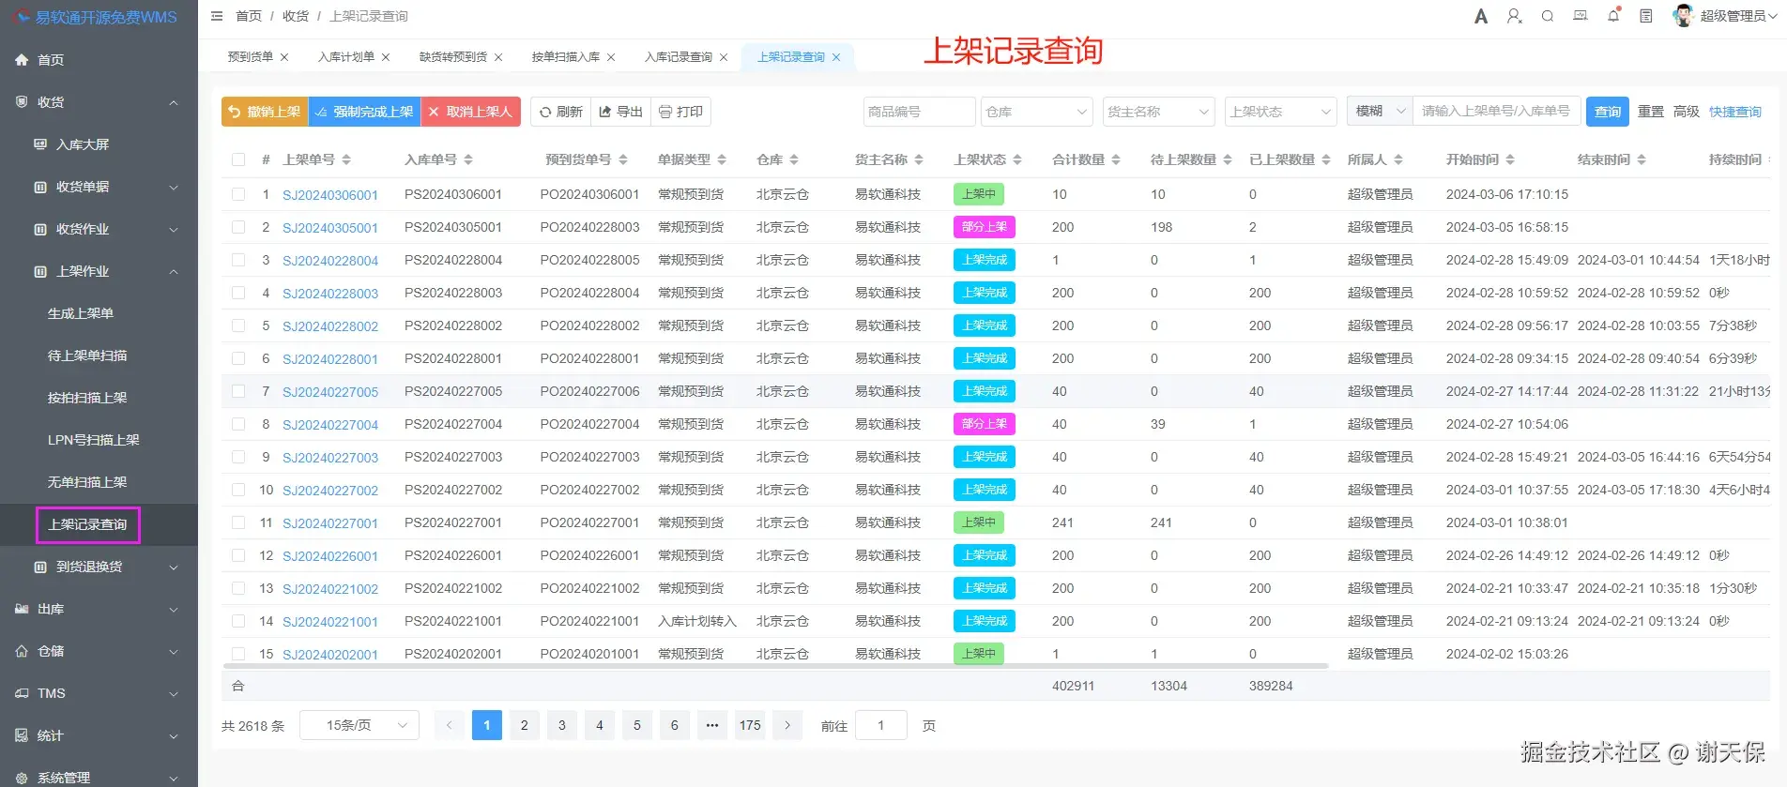Open 上架记录查询 in sidebar

(x=87, y=524)
